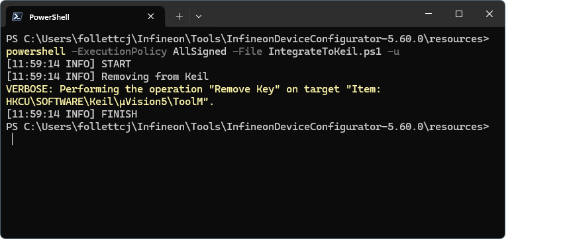
Task: Click the 'AllSigned' argument text
Action: click(x=199, y=52)
